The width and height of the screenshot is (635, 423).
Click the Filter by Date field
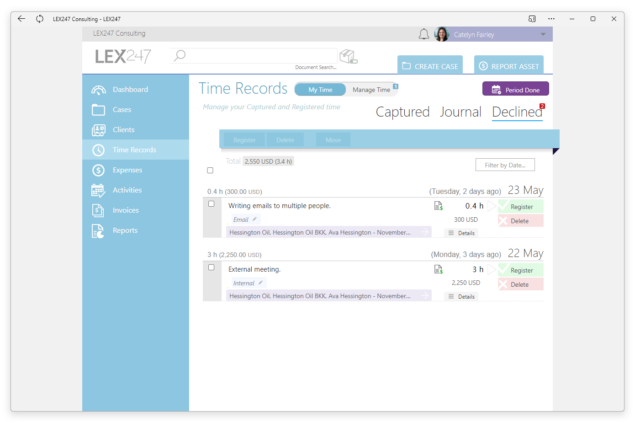pos(505,165)
